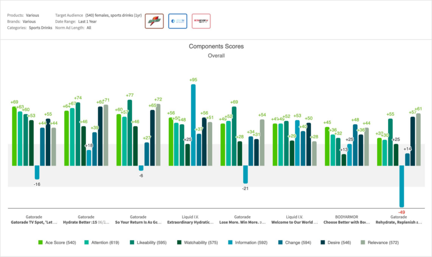432x257 pixels.
Task: Click the 'Ace Score (540)' legend label
Action: click(61, 242)
